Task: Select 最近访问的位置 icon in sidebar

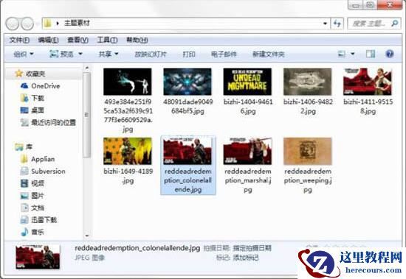Action: (x=24, y=122)
